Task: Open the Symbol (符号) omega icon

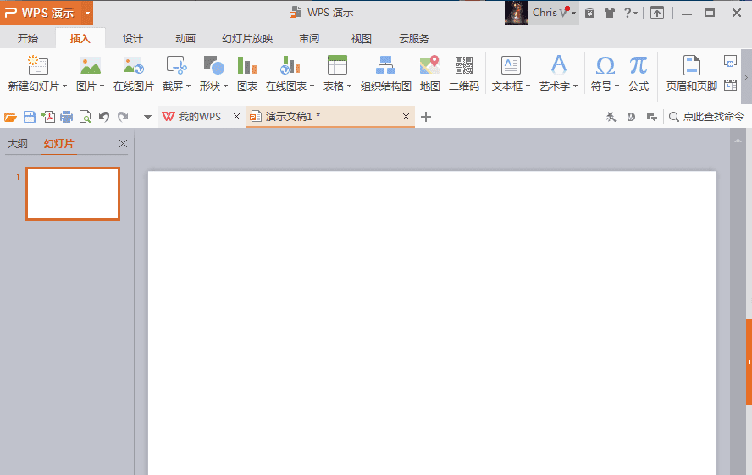Action: [605, 65]
